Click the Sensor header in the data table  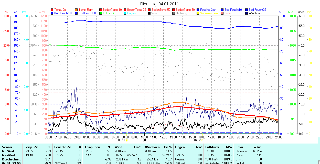pos(7,147)
